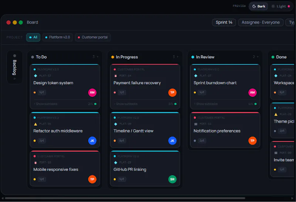Show subtasks on Design token system

click(46, 104)
